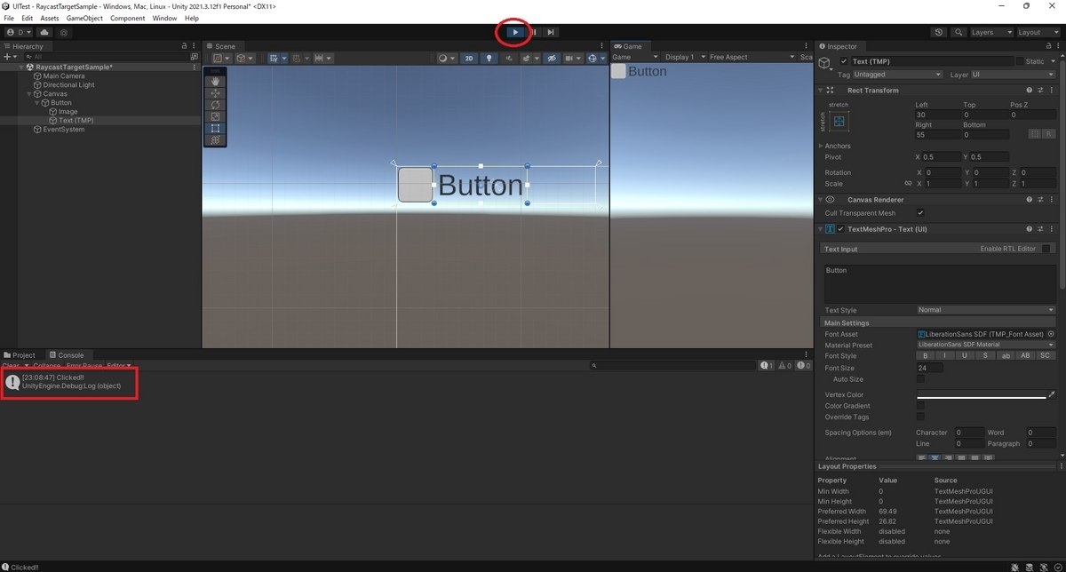Viewport: 1066px width, 572px height.
Task: Focus the Hierarchy search field
Action: pos(107,57)
